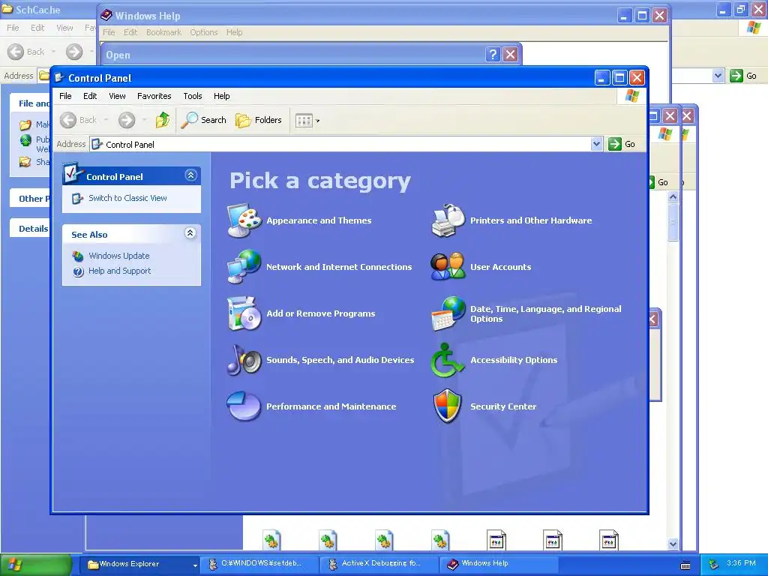Viewport: 768px width, 576px height.
Task: Open Help and Support link
Action: 119,271
